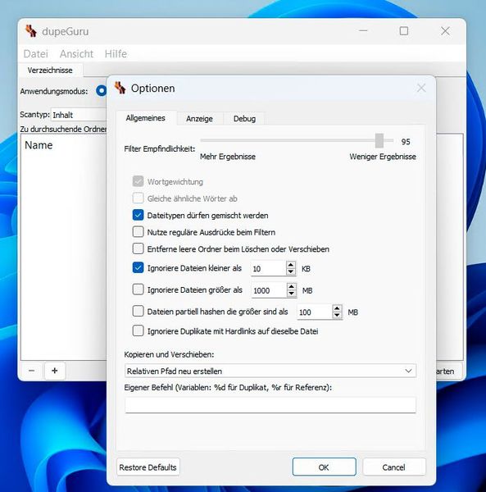Click the MB size field showing 1000
486x492 pixels.
point(269,290)
